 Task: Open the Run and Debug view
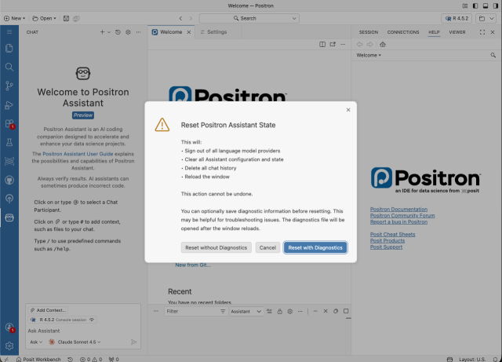tap(9, 105)
